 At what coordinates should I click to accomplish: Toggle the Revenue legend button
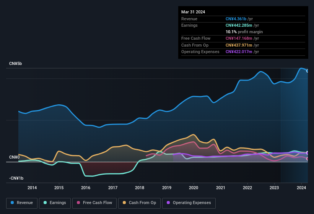tap(22, 203)
